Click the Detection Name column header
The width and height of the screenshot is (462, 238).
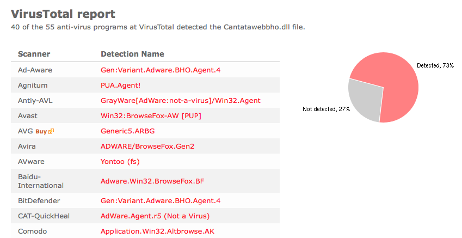132,54
